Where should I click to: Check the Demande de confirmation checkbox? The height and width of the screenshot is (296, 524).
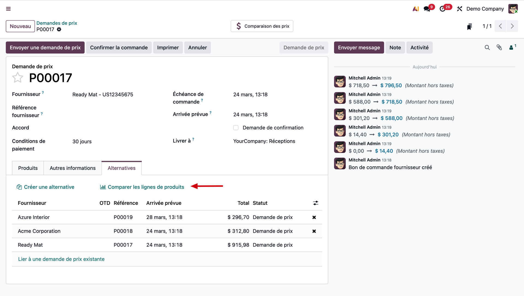click(x=236, y=128)
